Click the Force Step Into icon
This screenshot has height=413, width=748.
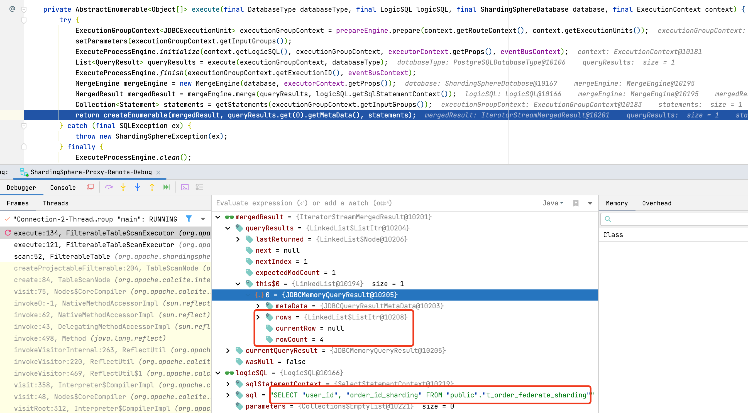[x=137, y=187]
